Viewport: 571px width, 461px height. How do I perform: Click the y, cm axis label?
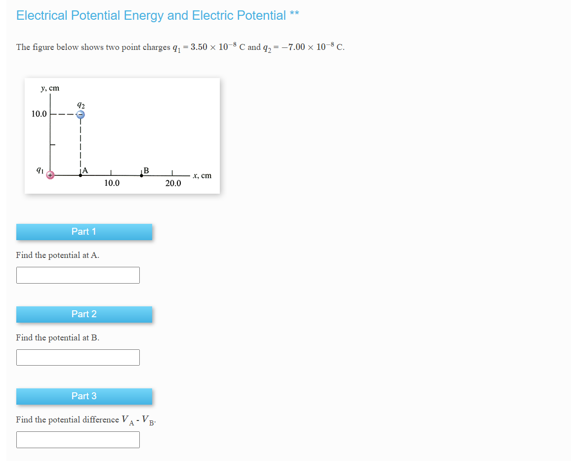click(49, 88)
